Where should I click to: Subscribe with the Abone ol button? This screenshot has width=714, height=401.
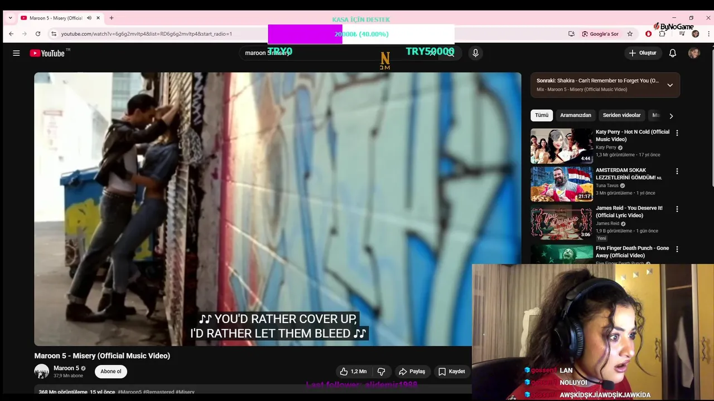(x=110, y=371)
